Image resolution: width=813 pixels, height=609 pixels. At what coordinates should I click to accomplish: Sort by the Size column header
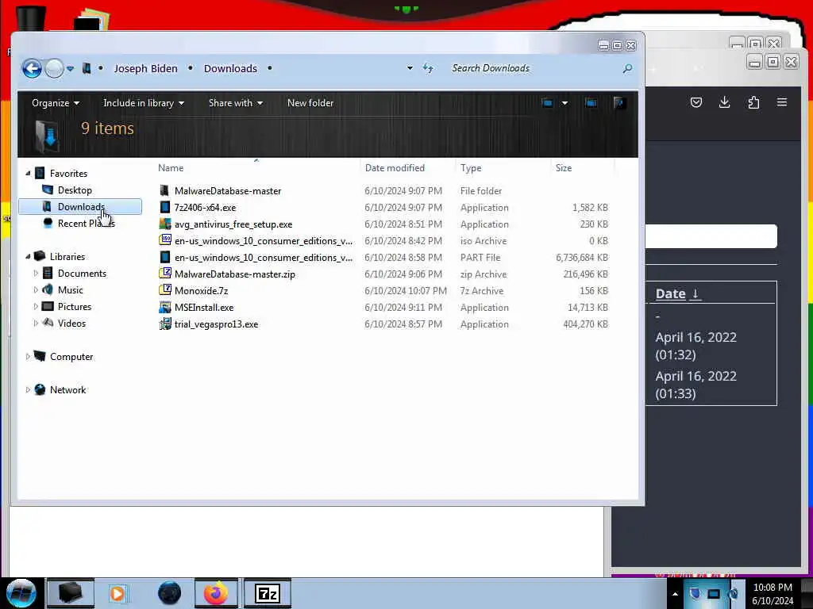[564, 168]
